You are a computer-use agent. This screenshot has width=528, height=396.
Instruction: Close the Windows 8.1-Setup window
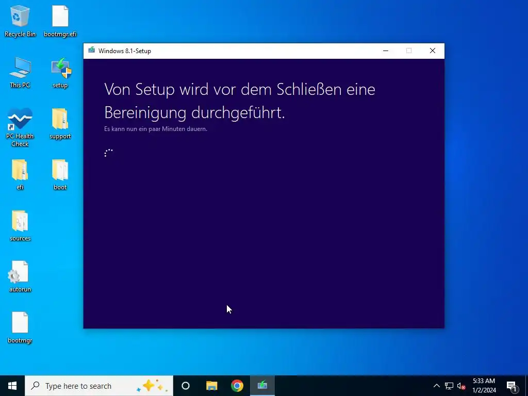(433, 51)
